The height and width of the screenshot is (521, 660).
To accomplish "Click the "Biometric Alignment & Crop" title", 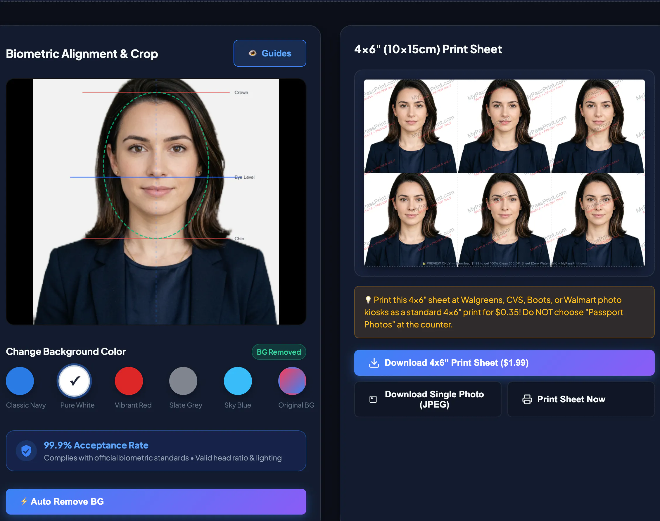I will point(82,54).
